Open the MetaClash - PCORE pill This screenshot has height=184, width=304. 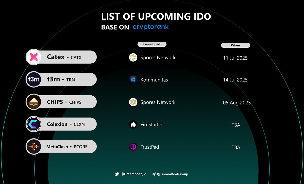tap(61, 147)
